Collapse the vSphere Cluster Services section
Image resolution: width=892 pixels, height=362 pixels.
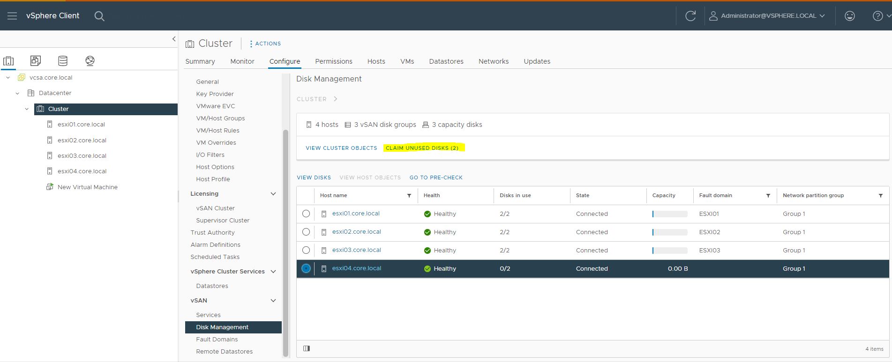point(273,272)
